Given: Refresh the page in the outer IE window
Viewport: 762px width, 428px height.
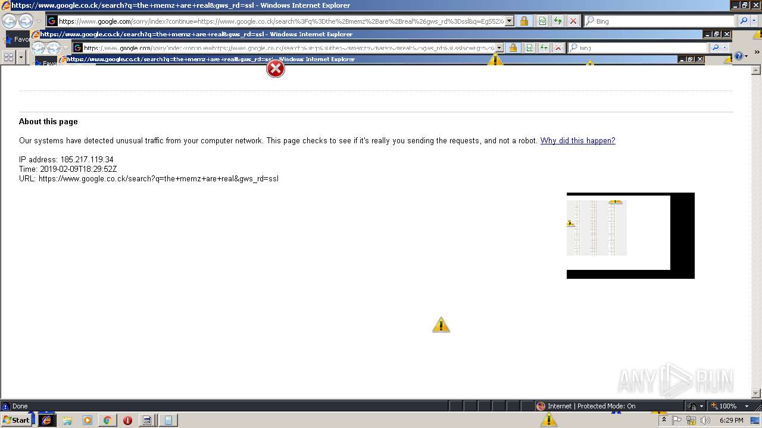Looking at the screenshot, I should click(x=558, y=21).
